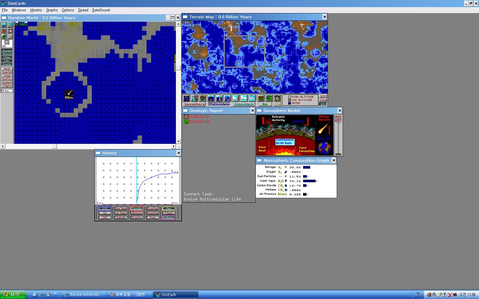This screenshot has height=299, width=479.
Task: Show Winds overlay in edit window
Action: pyautogui.click(x=7, y=76)
